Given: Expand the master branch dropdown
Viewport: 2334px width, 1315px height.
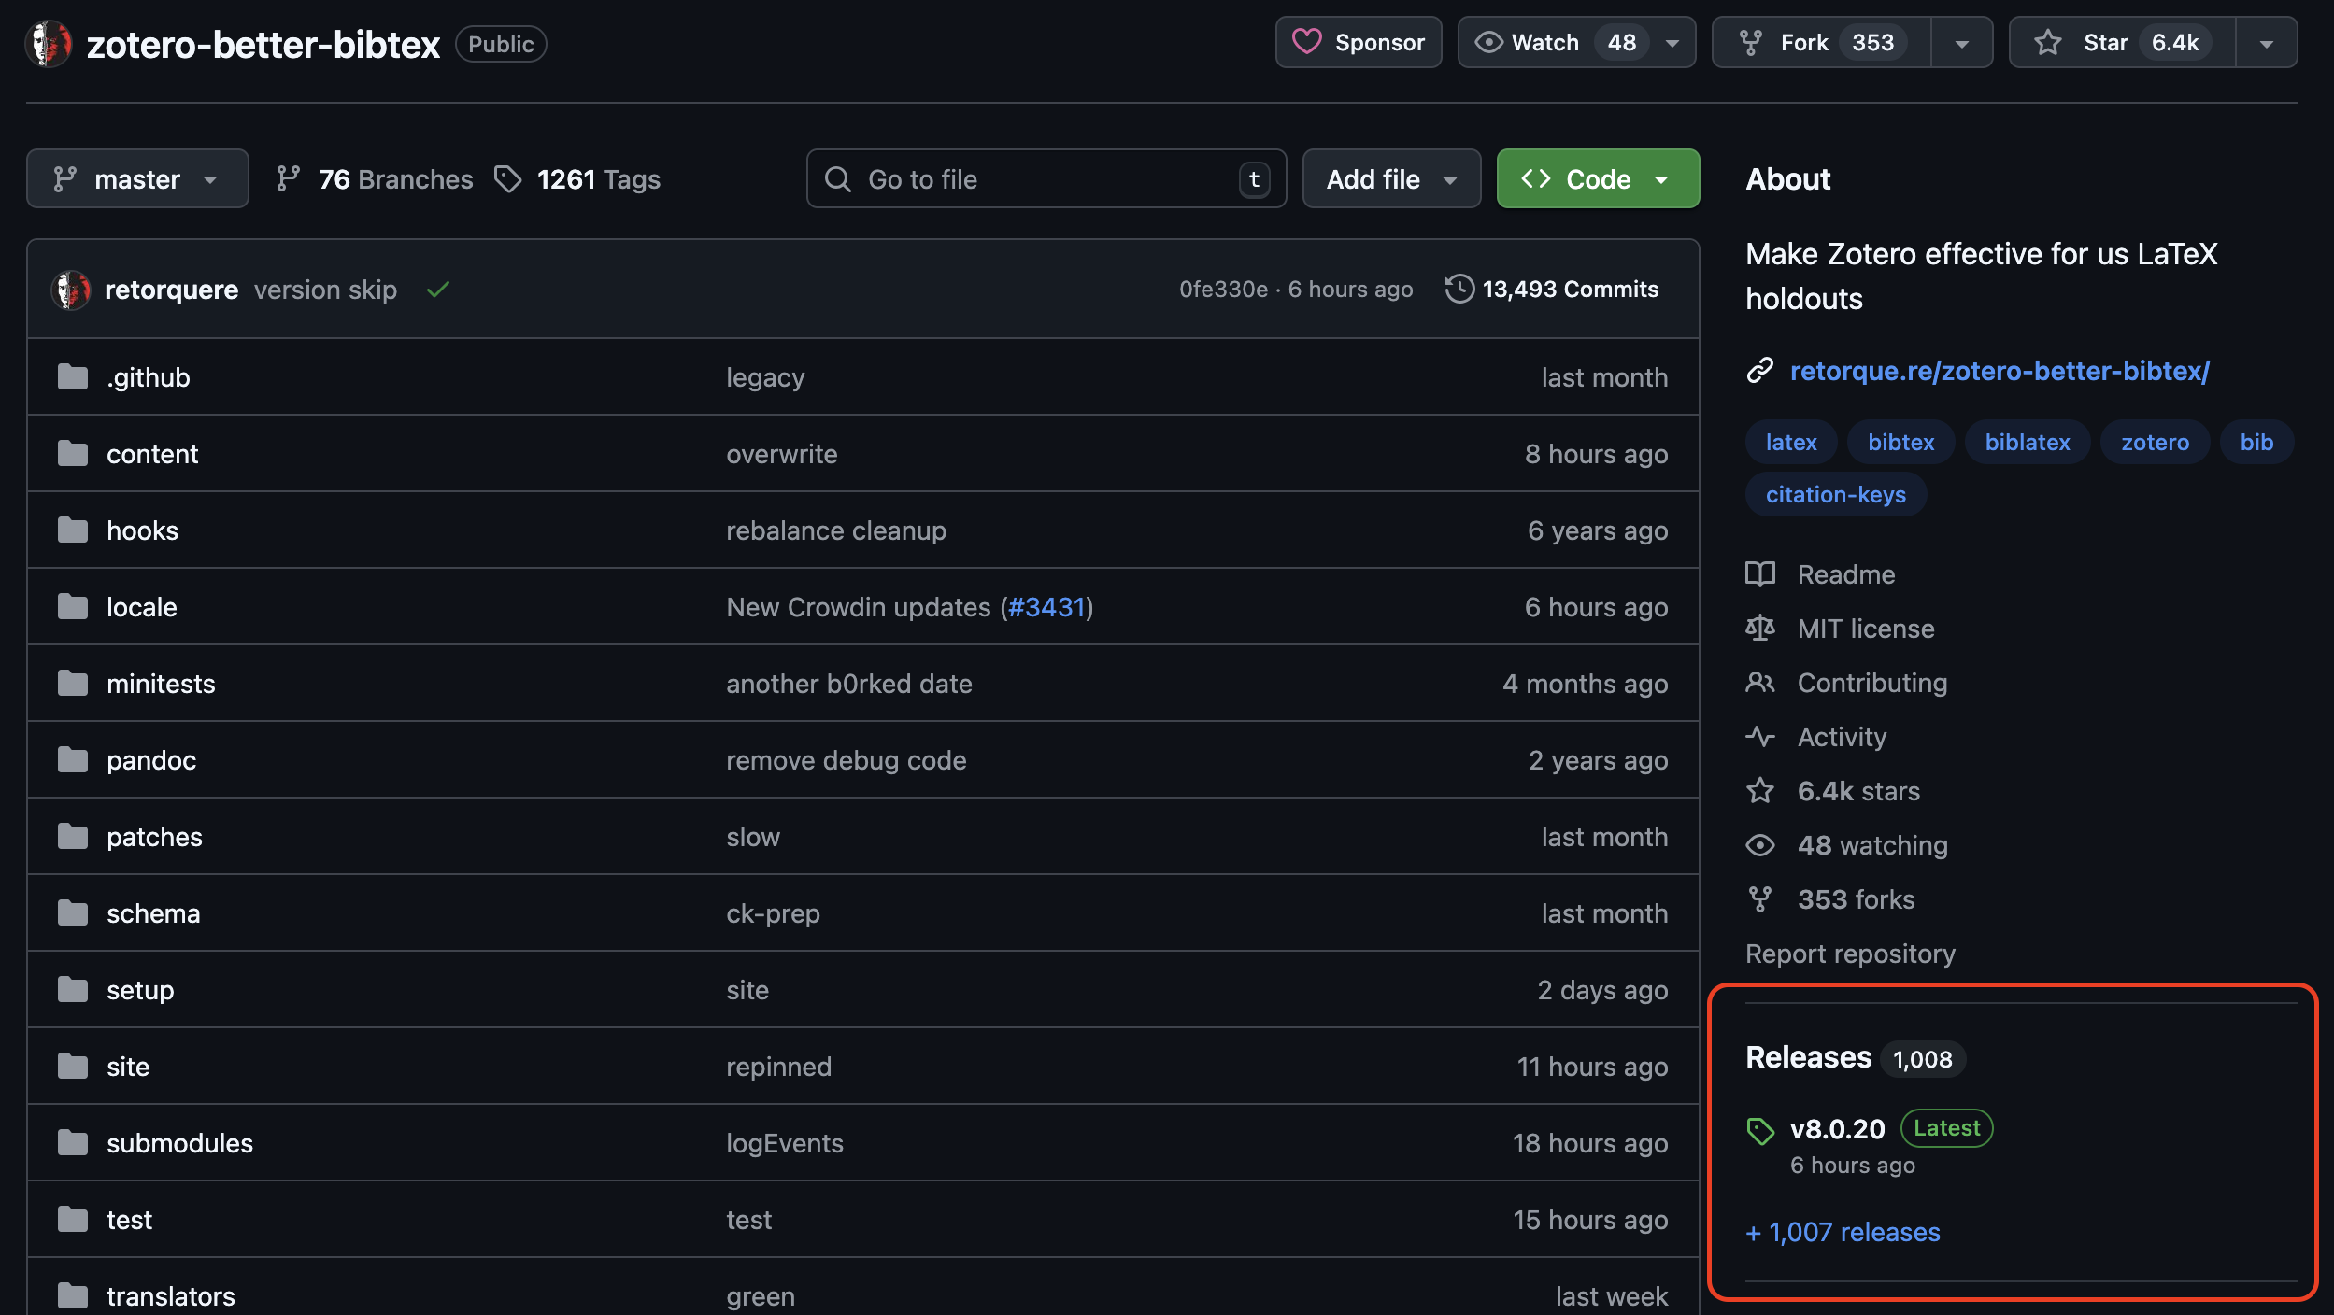Looking at the screenshot, I should [137, 178].
